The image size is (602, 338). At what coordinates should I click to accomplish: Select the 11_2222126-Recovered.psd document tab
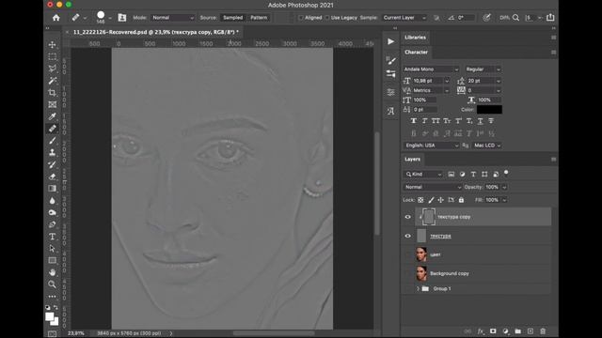[x=155, y=32]
